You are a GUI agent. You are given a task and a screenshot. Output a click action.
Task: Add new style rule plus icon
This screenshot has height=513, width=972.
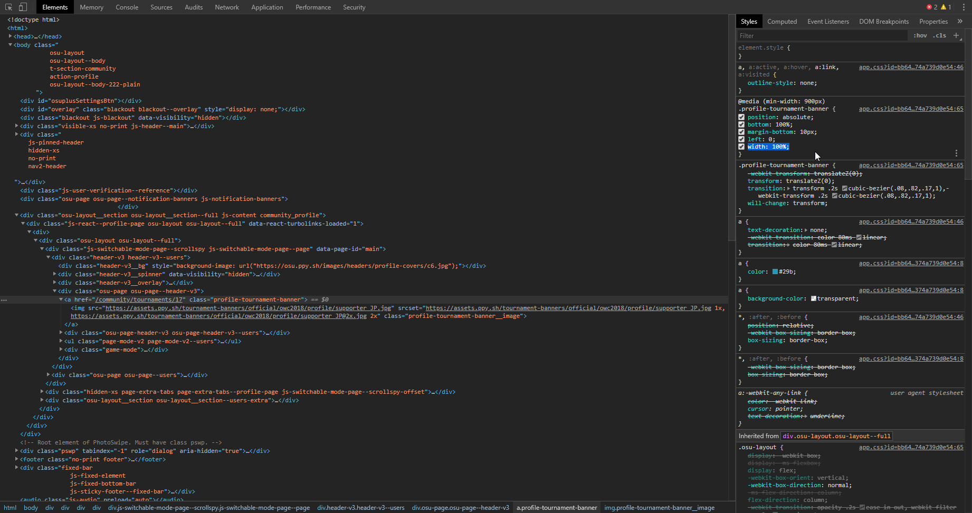[956, 35]
